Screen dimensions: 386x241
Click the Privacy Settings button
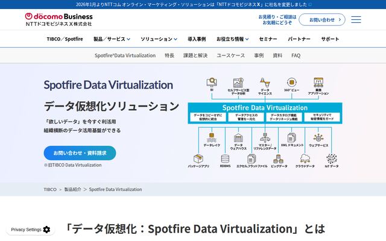pos(31,230)
